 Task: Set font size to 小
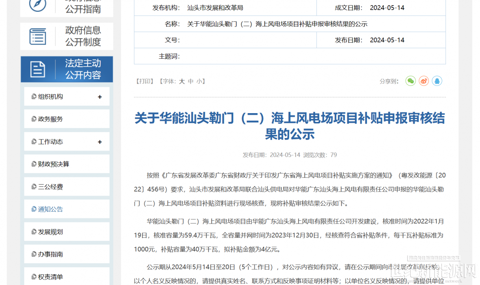pos(199,81)
